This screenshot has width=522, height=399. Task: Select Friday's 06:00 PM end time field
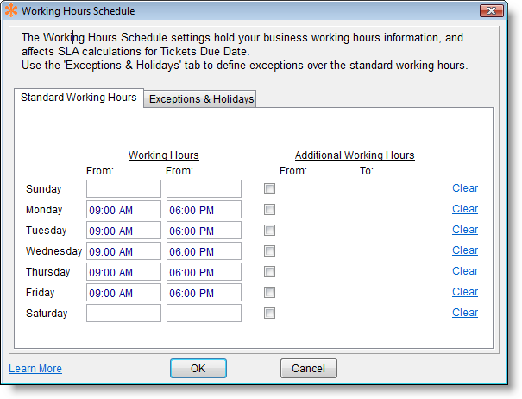click(204, 293)
